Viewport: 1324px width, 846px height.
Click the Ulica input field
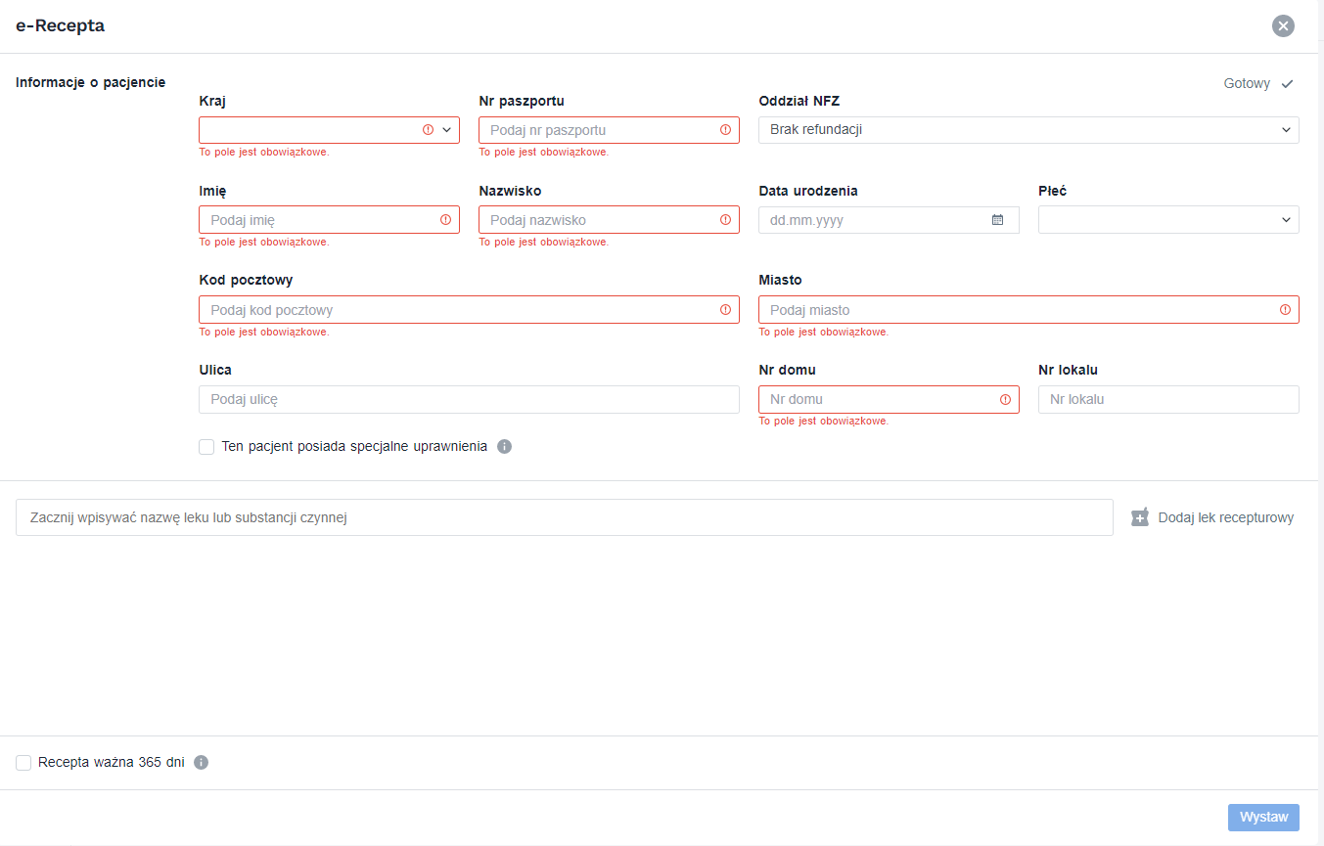click(x=470, y=399)
